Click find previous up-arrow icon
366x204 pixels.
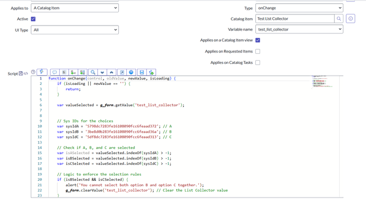(x=112, y=72)
